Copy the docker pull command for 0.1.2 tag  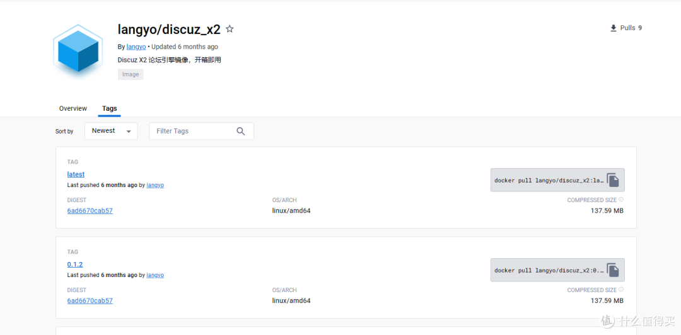(613, 270)
